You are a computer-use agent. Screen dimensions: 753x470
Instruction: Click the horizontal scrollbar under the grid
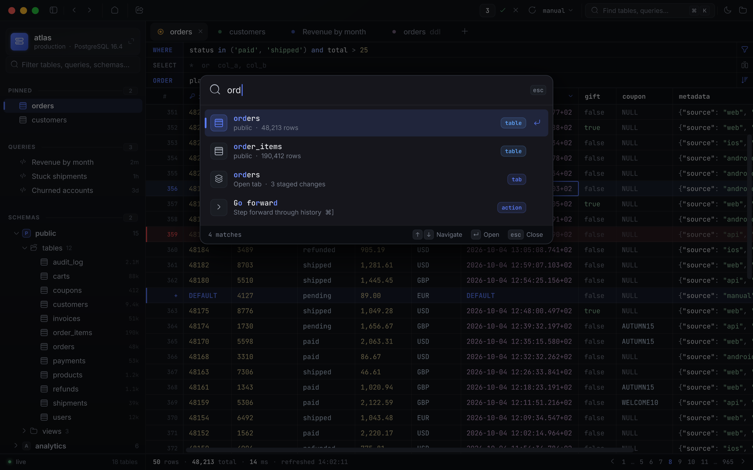point(409,450)
